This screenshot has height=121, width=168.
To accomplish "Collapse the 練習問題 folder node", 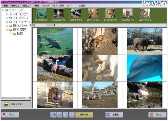I will click(7, 30).
